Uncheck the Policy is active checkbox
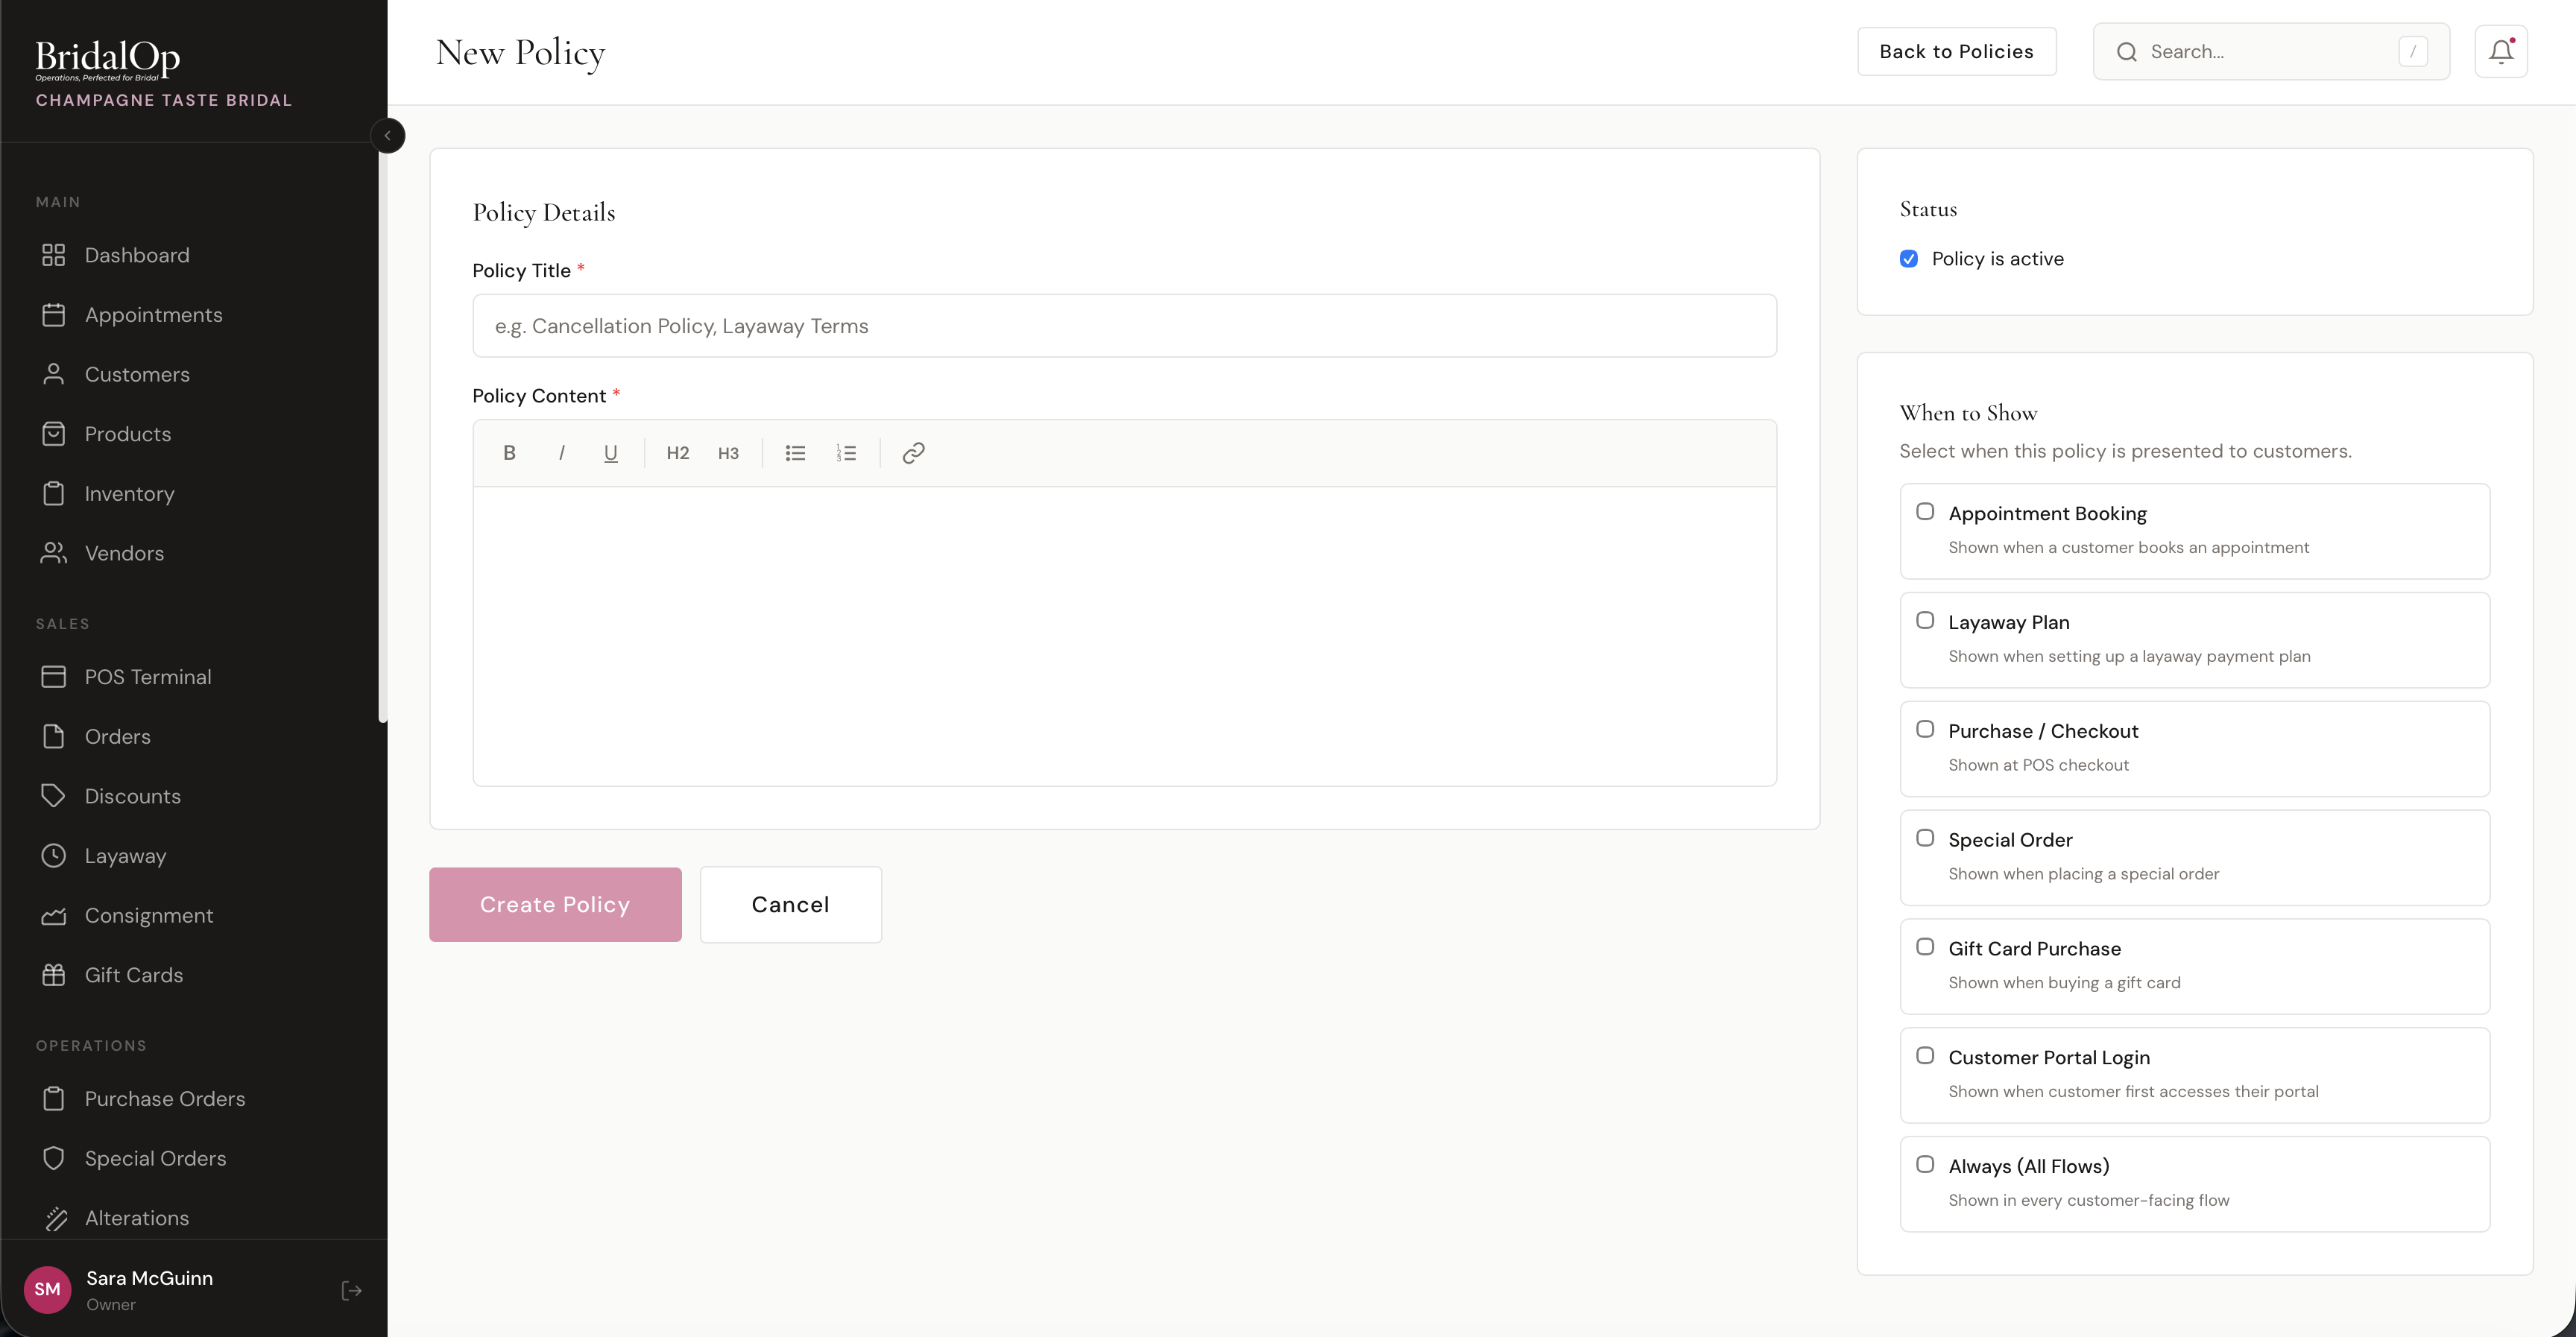2576x1337 pixels. click(1908, 259)
